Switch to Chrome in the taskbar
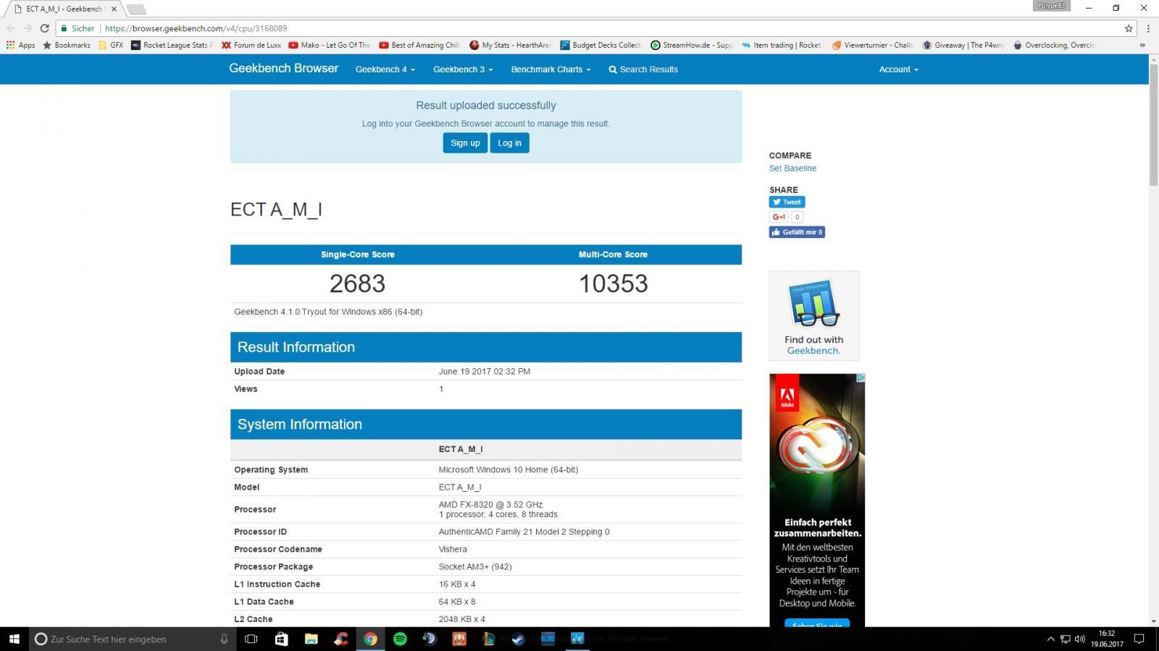The height and width of the screenshot is (651, 1159). (x=370, y=639)
